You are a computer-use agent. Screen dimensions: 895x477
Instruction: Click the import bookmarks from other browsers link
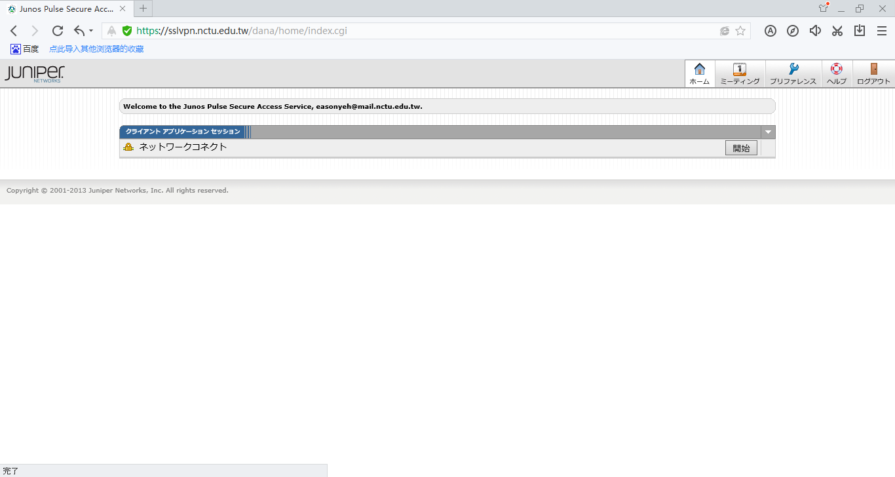tap(96, 49)
